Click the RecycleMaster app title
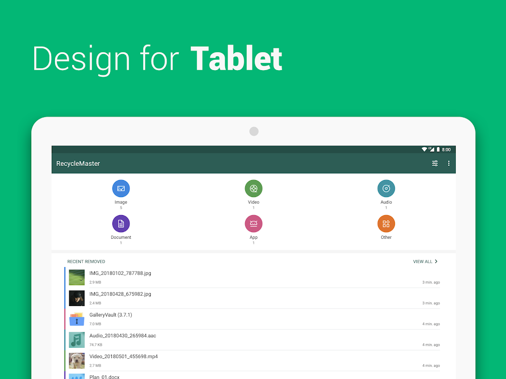This screenshot has width=506, height=379. 78,164
